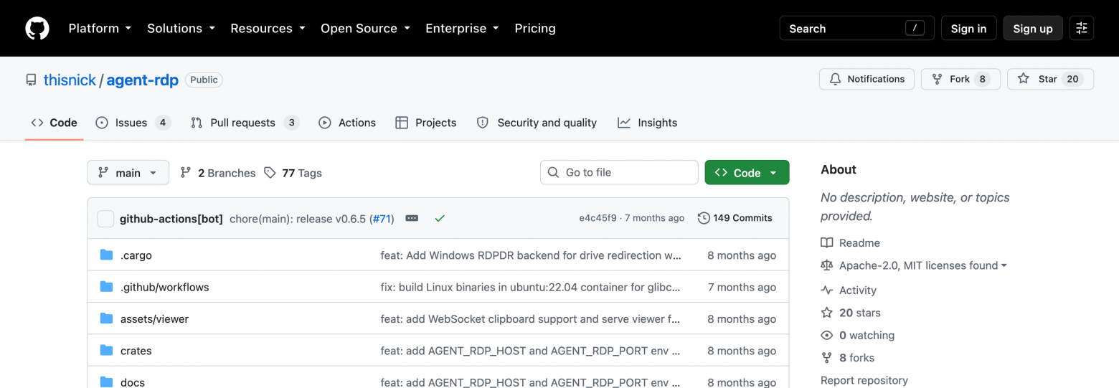Focus the Search field in header
Image resolution: width=1119 pixels, height=388 pixels.
[856, 29]
